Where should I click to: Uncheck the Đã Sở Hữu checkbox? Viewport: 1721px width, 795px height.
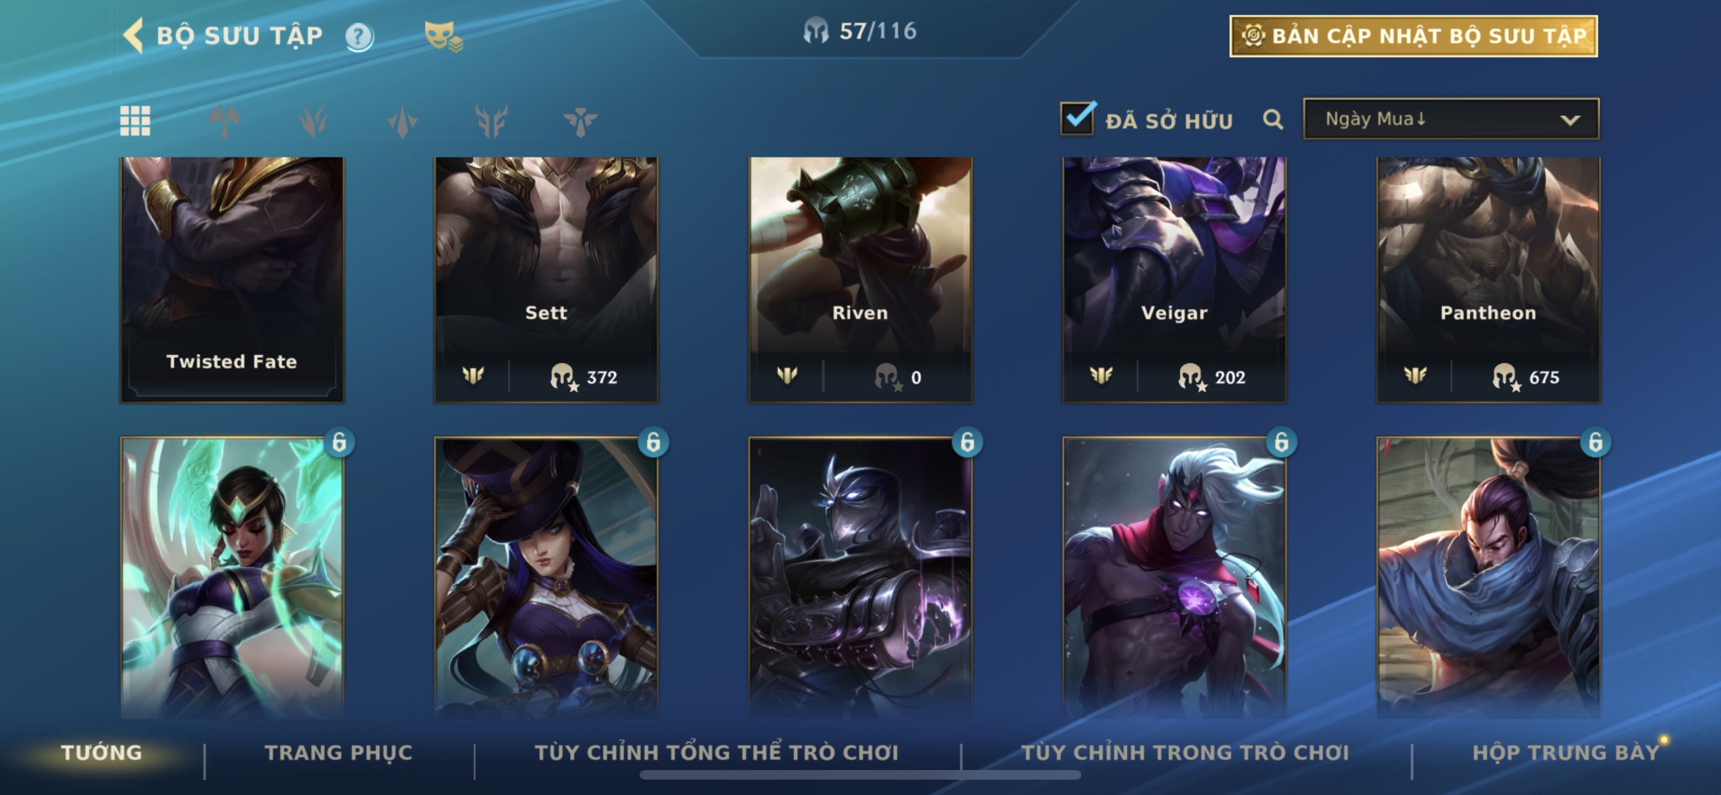(1077, 119)
